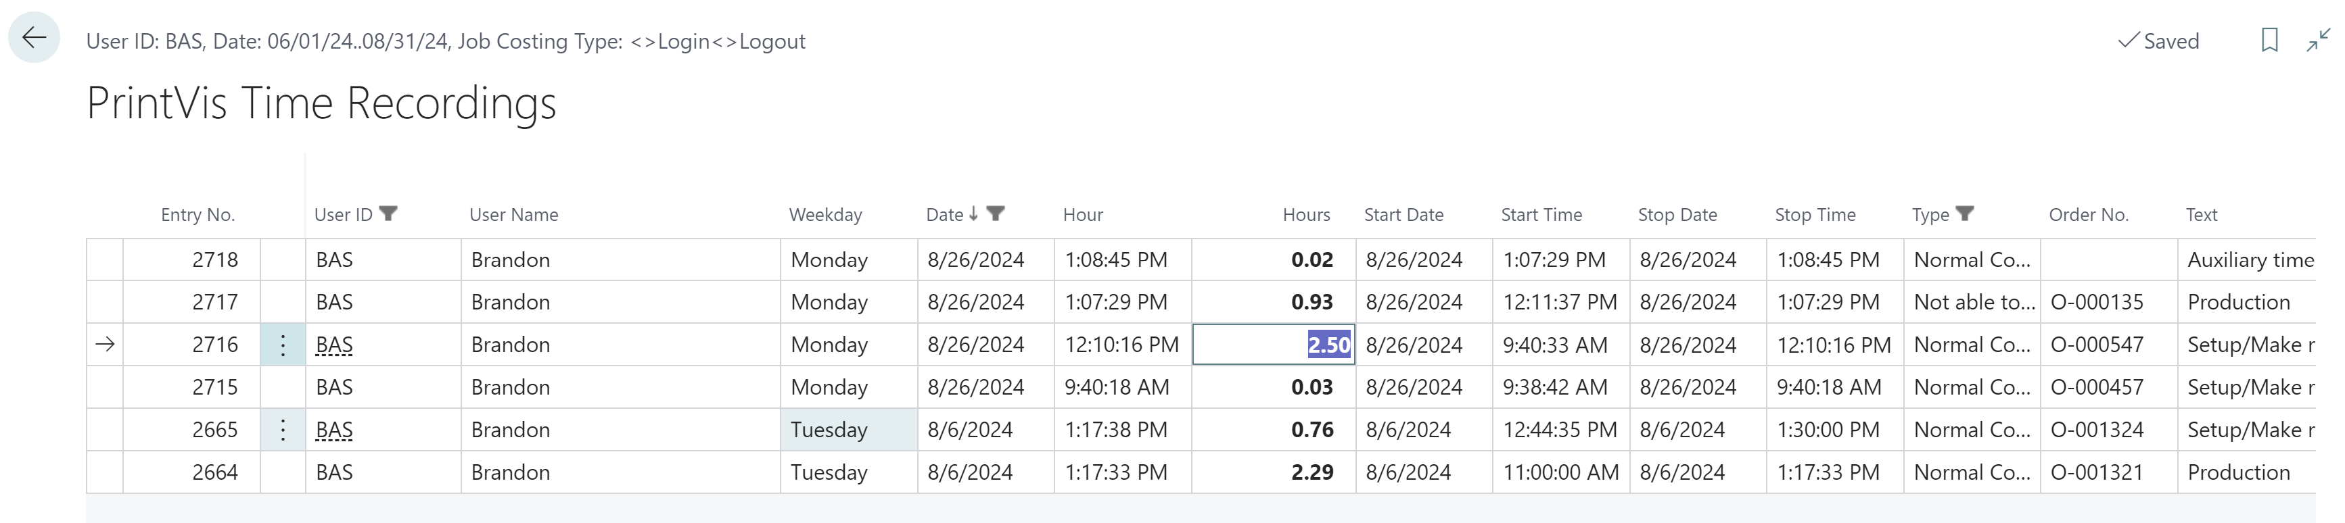Viewport: 2345px width, 523px height.
Task: Click the 'Not able to...' type cell
Action: click(x=1974, y=302)
